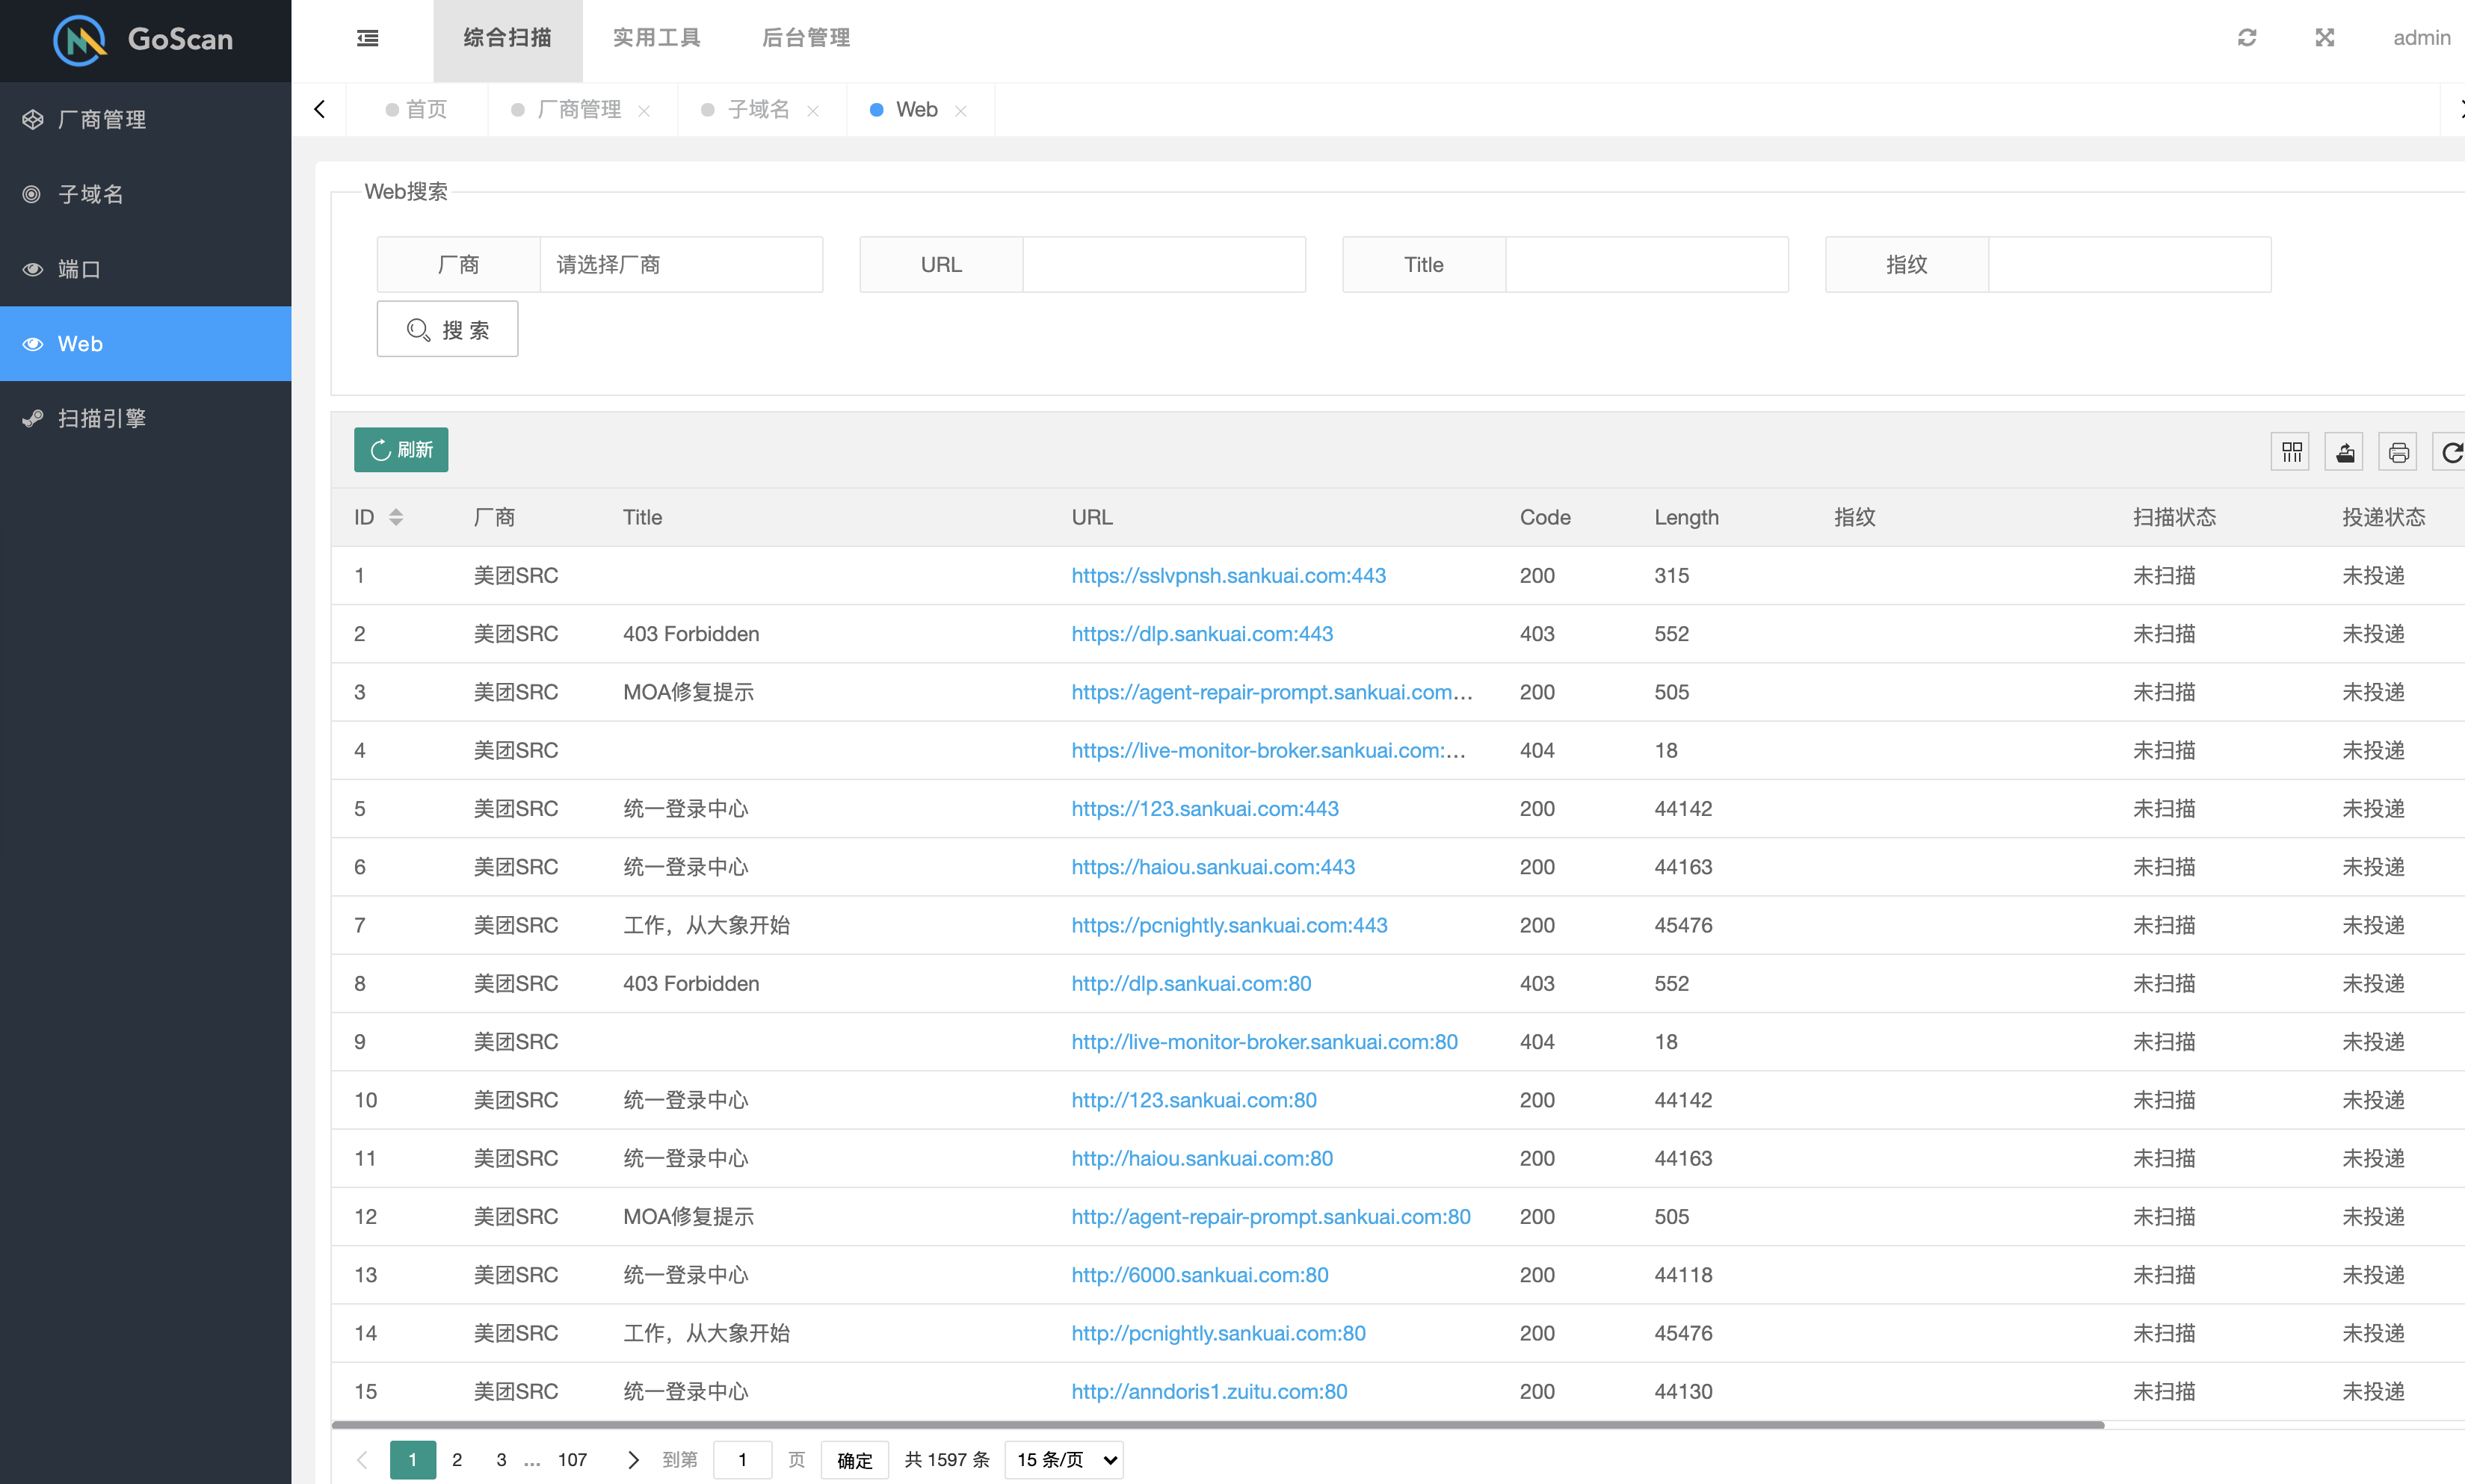2465x1484 pixels.
Task: Open the http://anndoris1.zuitu.com:80 link
Action: point(1209,1391)
